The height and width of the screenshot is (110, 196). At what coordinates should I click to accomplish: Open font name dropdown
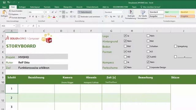coord(43,12)
